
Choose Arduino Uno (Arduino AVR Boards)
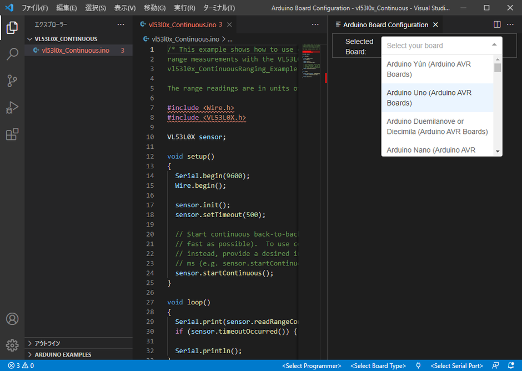pos(437,98)
